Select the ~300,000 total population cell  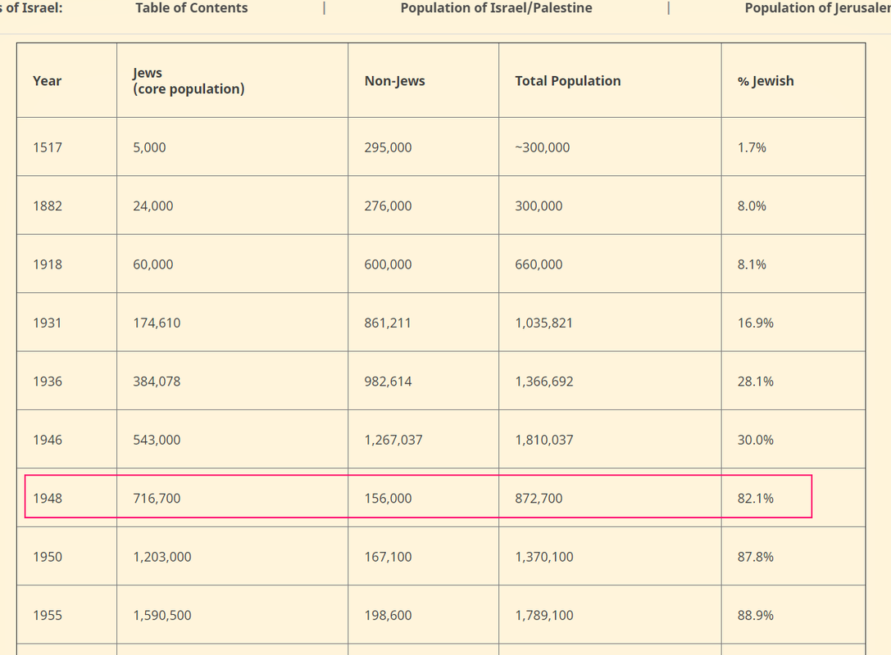(x=611, y=147)
